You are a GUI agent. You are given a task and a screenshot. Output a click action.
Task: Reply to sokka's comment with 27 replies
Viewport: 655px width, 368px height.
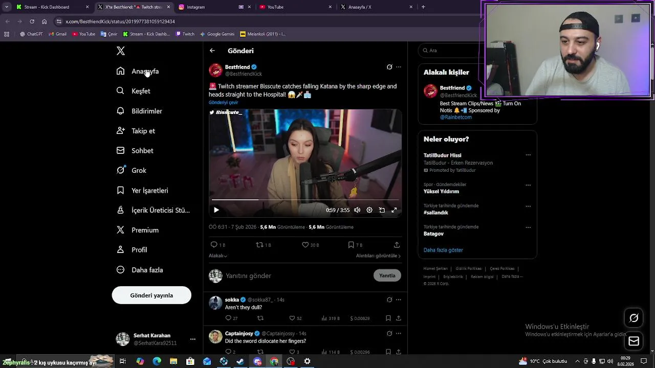[x=232, y=318]
